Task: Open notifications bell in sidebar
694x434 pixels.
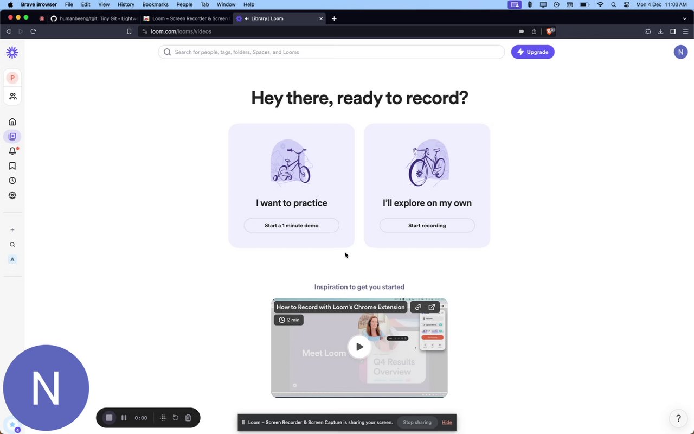Action: 12,151
